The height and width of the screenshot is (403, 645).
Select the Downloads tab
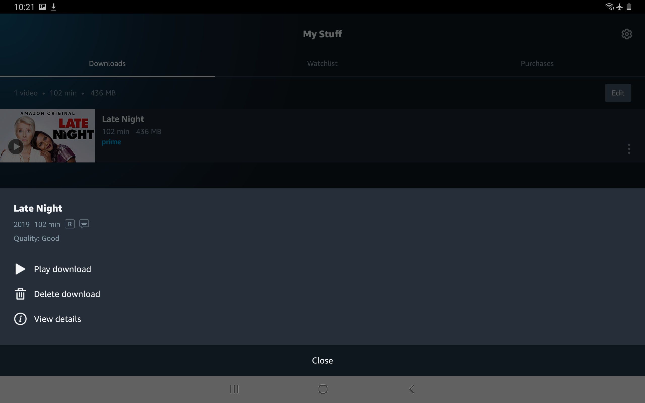coord(107,63)
